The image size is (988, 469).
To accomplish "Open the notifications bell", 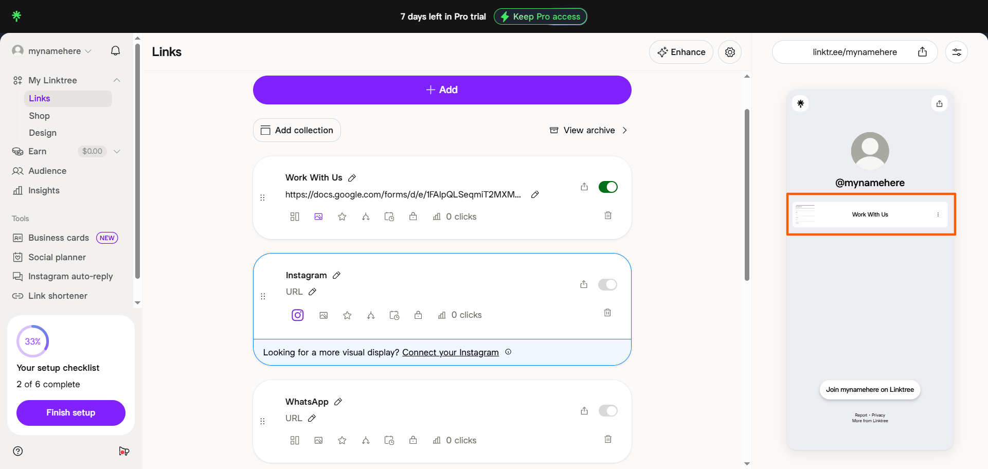I will tap(116, 50).
